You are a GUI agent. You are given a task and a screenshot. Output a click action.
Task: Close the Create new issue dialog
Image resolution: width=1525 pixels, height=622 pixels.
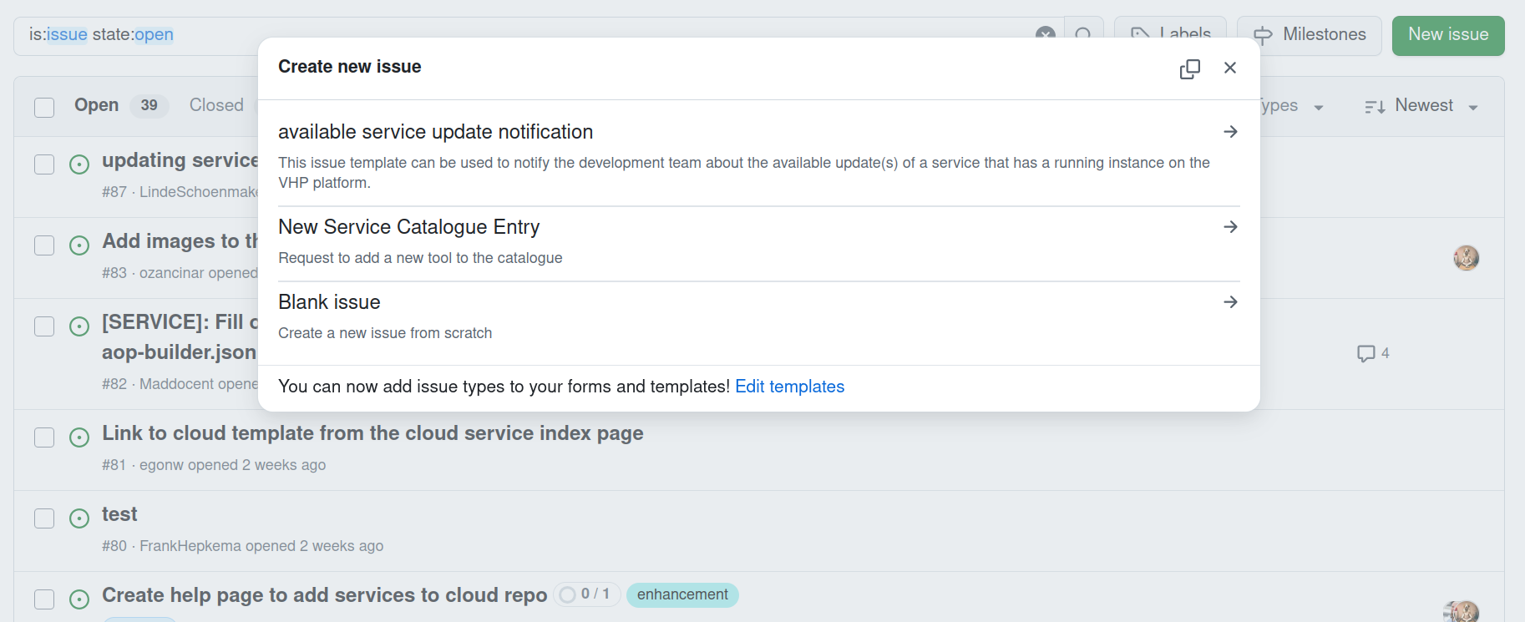coord(1230,68)
